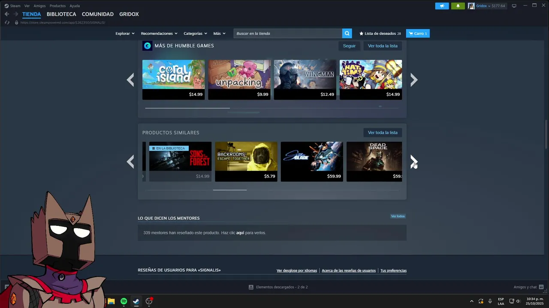Previous arrow in Productos Similares carousel
The image size is (549, 308).
[x=130, y=162]
